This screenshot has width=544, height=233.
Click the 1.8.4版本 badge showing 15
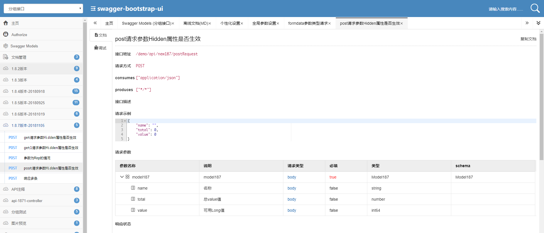tap(76, 91)
